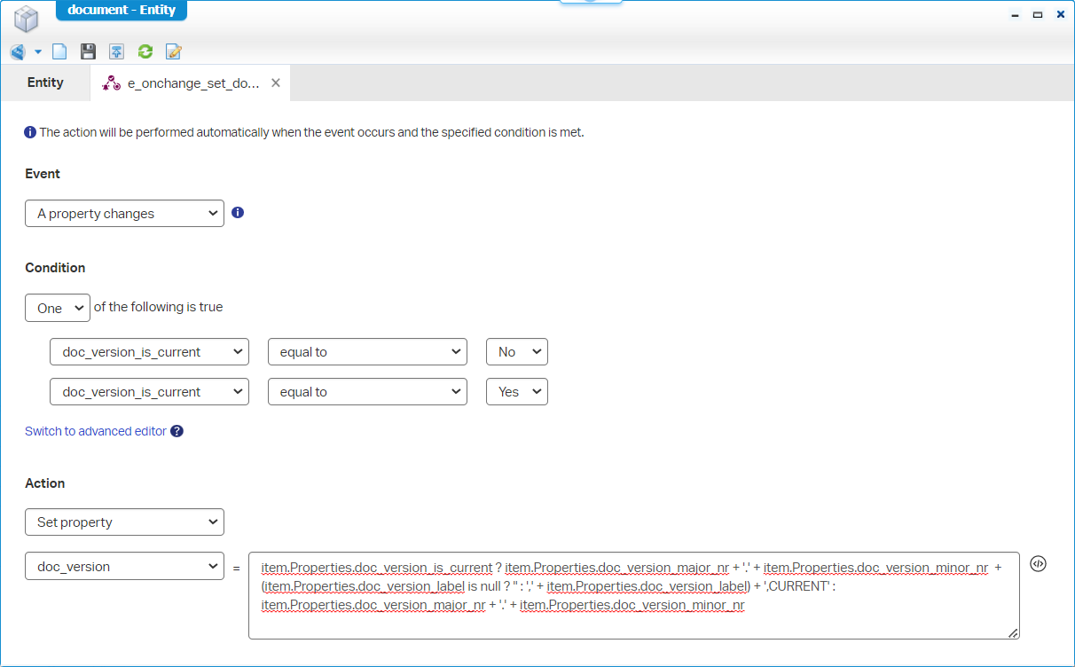The image size is (1075, 667).
Task: Open the code expression editor icon
Action: tap(1038, 564)
